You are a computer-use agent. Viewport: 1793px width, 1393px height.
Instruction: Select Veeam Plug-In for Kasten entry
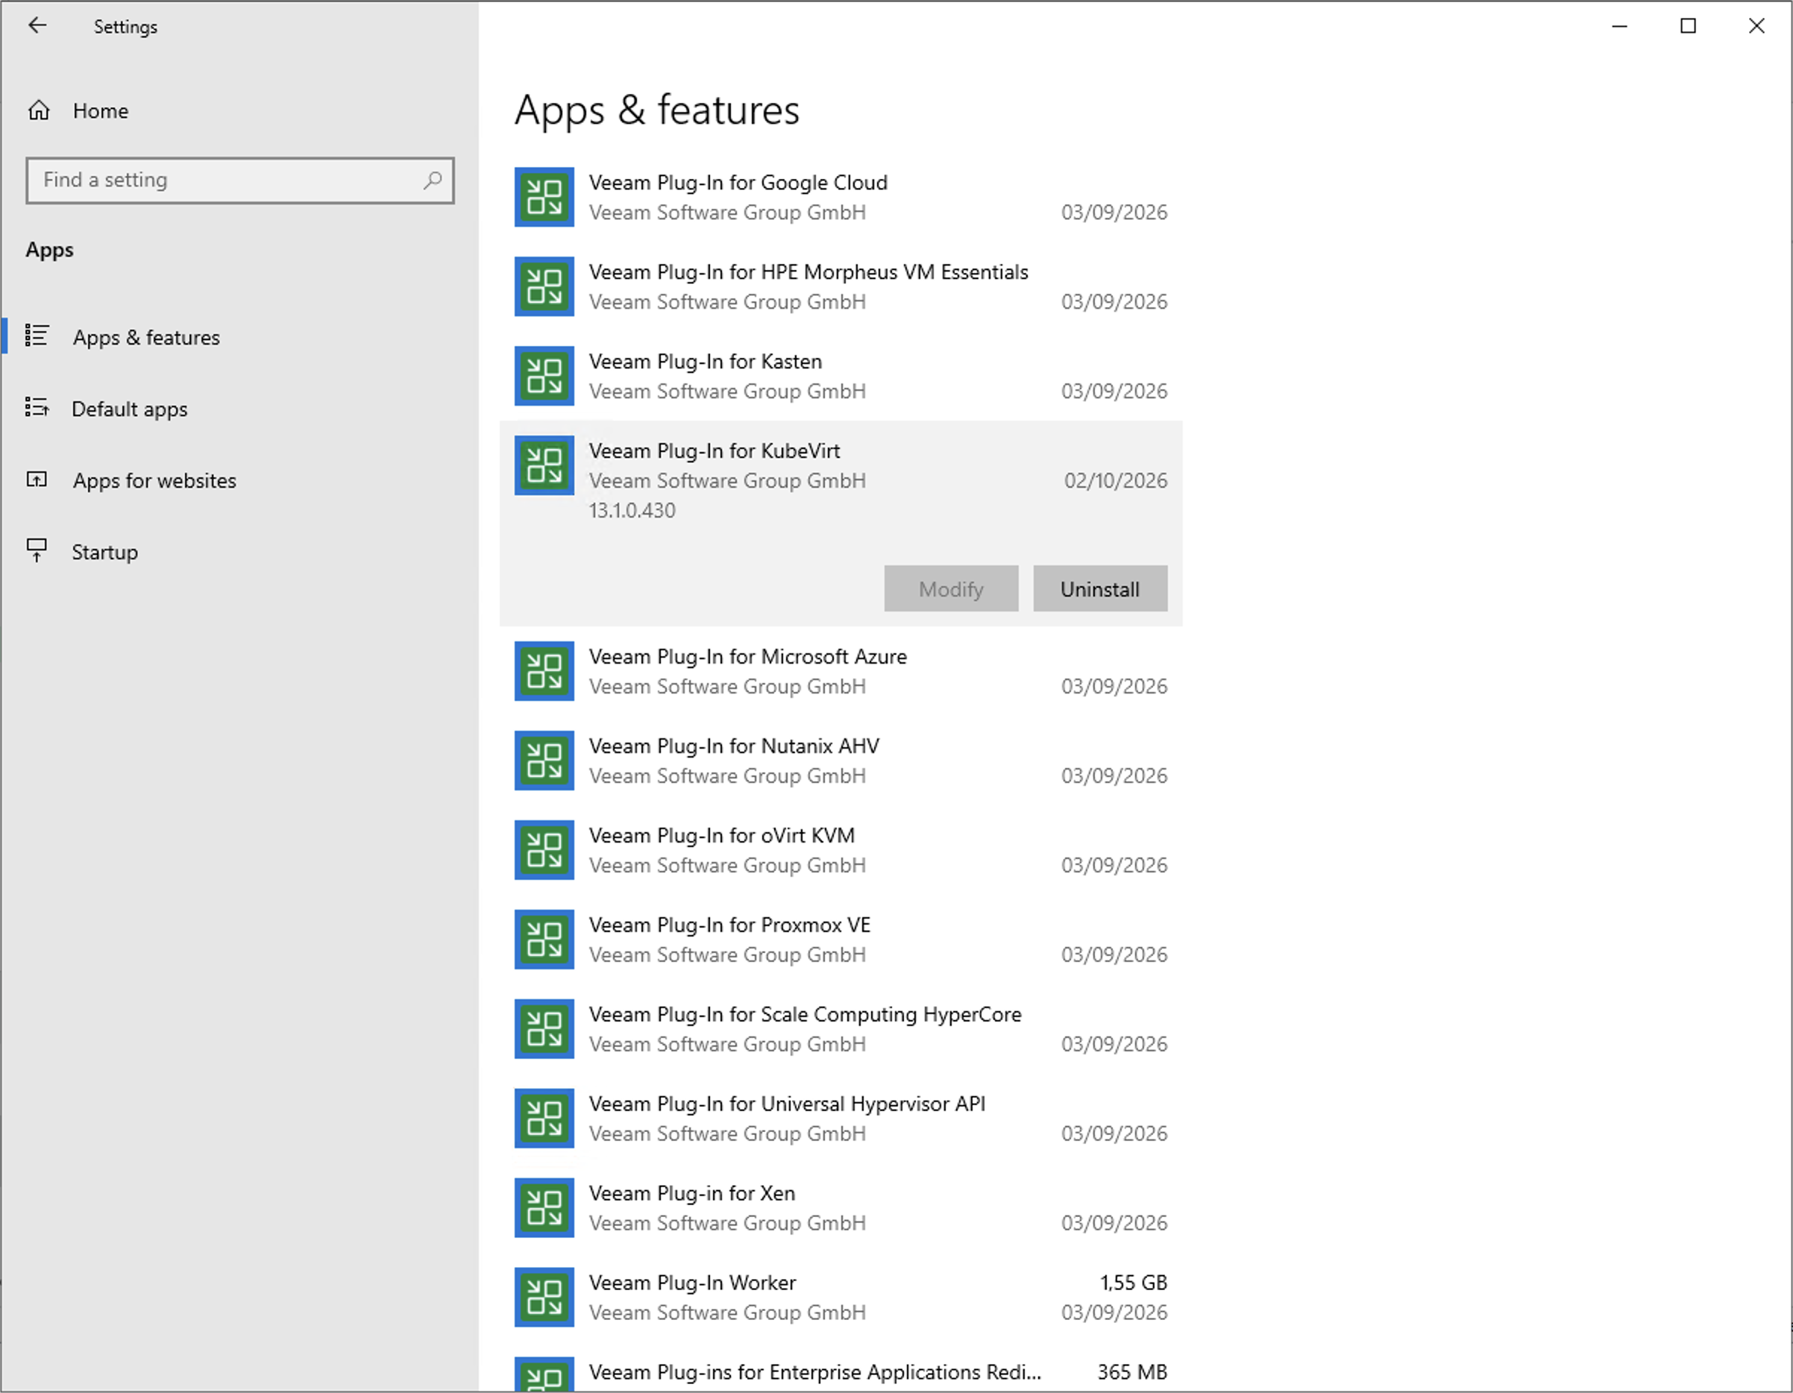841,376
